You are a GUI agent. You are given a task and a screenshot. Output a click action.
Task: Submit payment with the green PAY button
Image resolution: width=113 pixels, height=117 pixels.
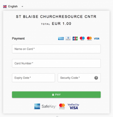pos(56,95)
